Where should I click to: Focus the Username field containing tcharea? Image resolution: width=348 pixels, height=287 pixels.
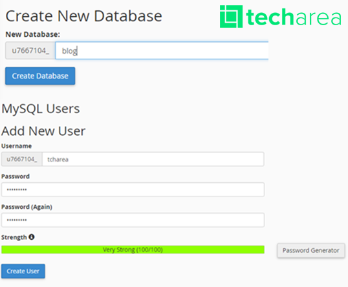153,159
